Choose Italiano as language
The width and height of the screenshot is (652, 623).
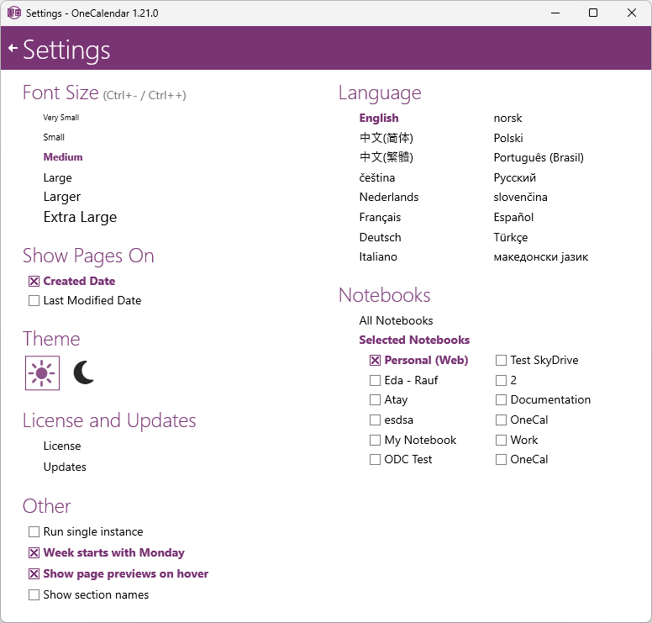point(378,256)
